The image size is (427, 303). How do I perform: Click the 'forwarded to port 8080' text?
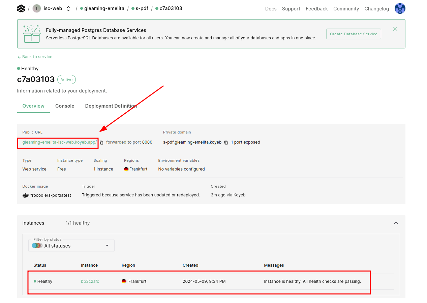[129, 142]
